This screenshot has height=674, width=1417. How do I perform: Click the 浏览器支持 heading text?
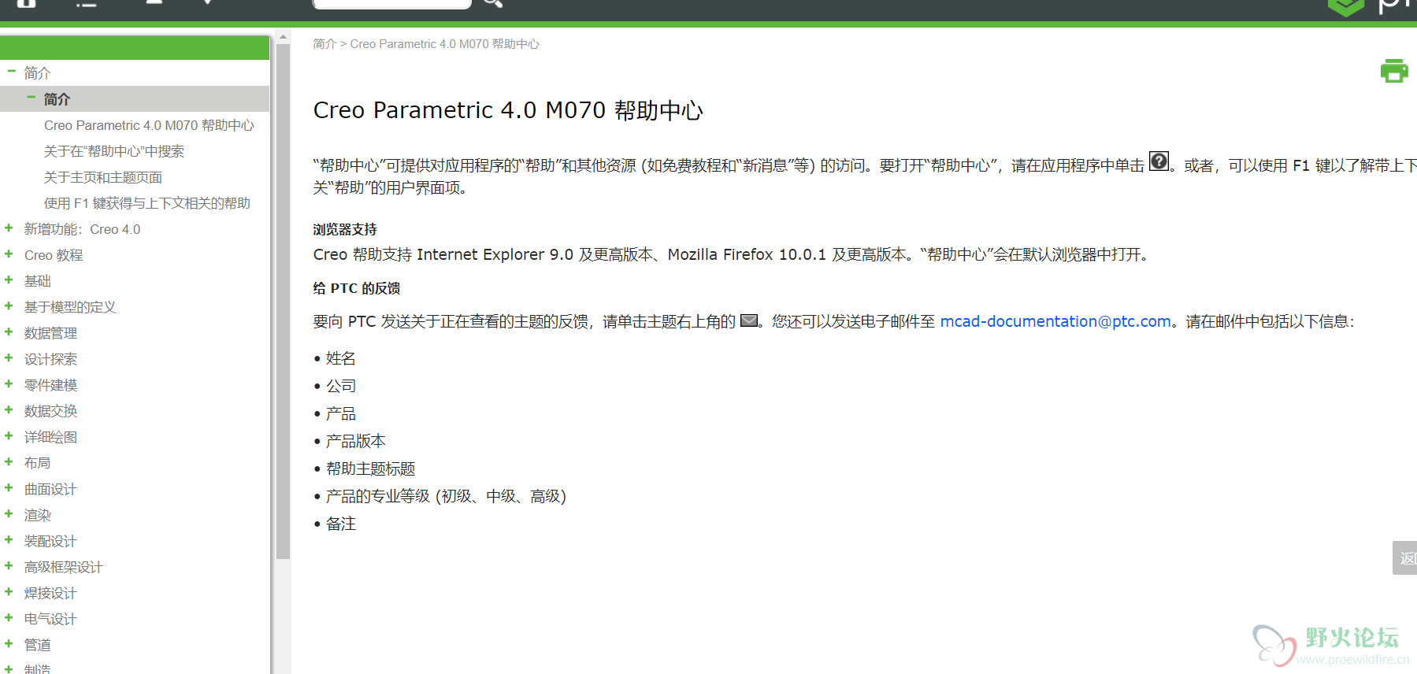coord(345,229)
